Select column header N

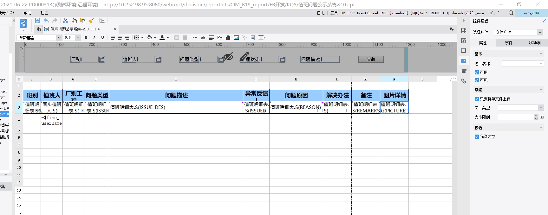tap(394, 79)
